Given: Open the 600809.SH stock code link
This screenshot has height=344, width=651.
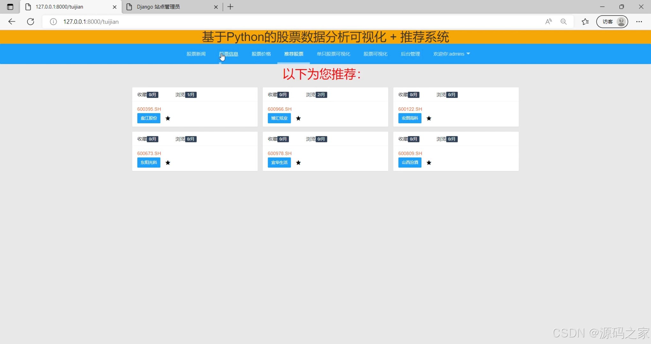Looking at the screenshot, I should (410, 153).
